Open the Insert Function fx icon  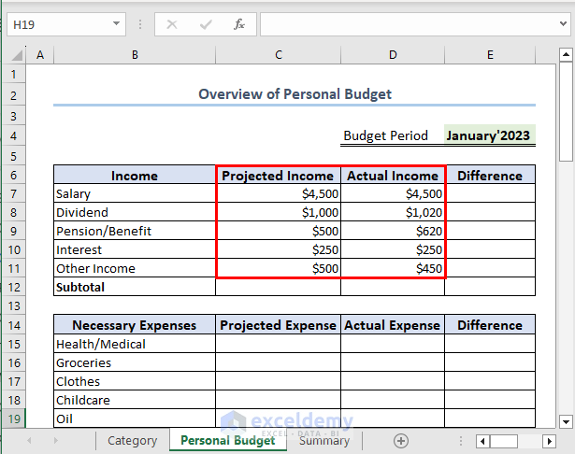(239, 24)
